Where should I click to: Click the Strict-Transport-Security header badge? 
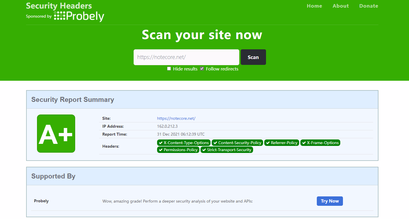tap(227, 150)
